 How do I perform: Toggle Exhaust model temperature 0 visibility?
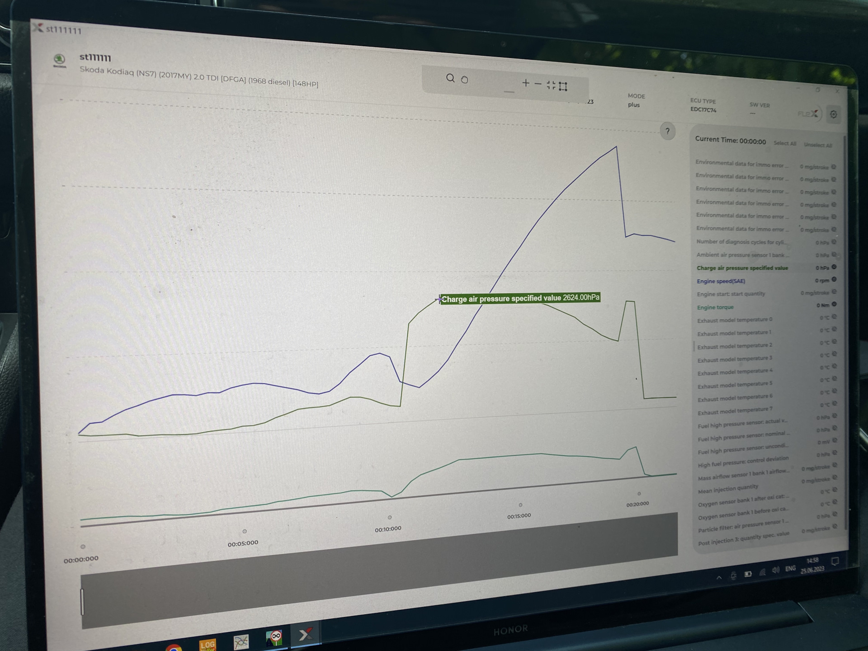[x=834, y=317]
